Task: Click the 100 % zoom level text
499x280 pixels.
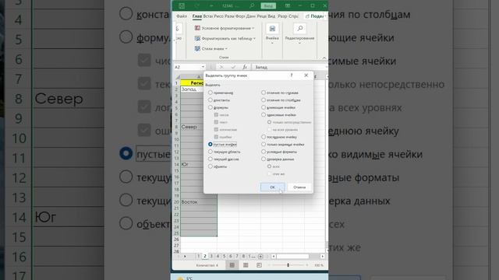Action: tap(319, 265)
